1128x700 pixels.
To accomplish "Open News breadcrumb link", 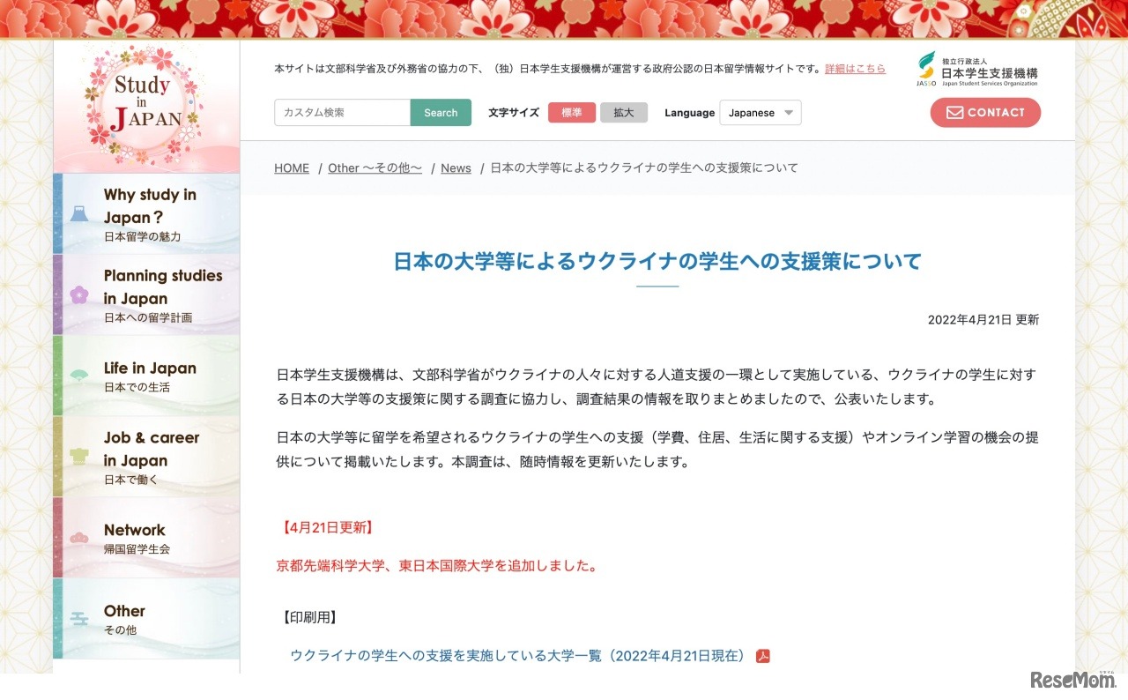I will click(456, 168).
